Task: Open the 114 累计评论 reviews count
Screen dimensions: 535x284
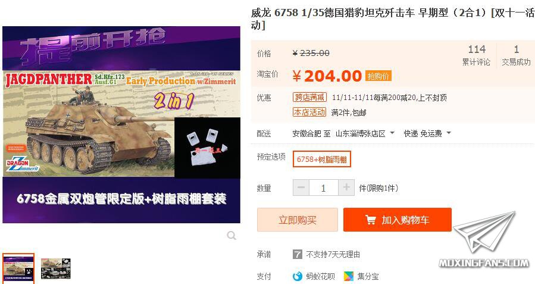Action: pyautogui.click(x=476, y=55)
